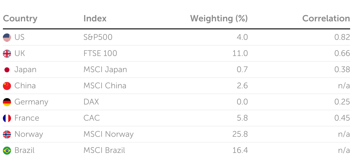Sort by the Index column header

pyautogui.click(x=95, y=18)
